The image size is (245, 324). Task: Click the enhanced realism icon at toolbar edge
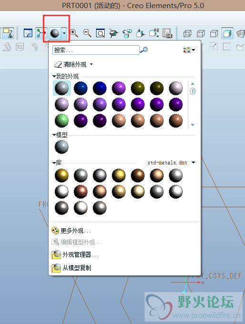pos(240,33)
